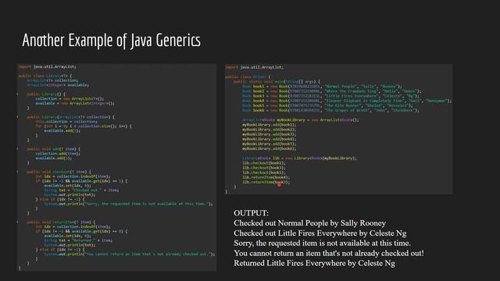Screen dimensions: 500x281
Task: Click 'Library<Book> lib = new Library<Book>(myBookLibrary);' line
Action: [x=300, y=158]
